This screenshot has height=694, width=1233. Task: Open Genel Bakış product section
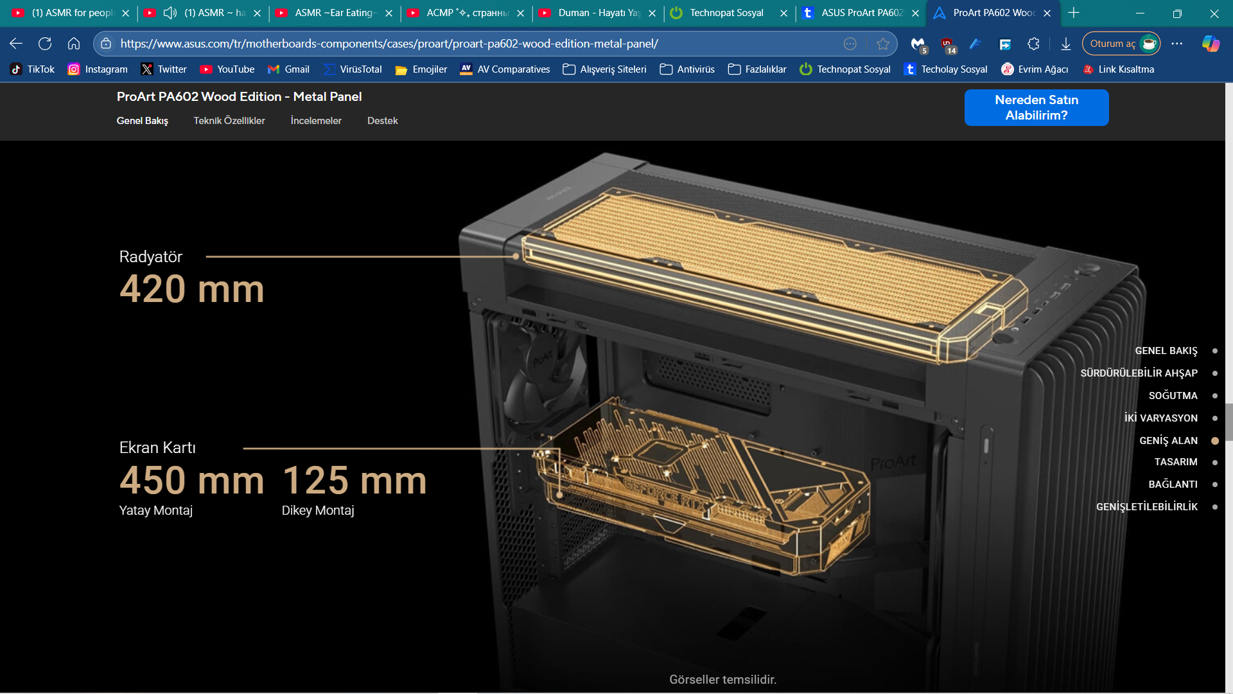[143, 121]
